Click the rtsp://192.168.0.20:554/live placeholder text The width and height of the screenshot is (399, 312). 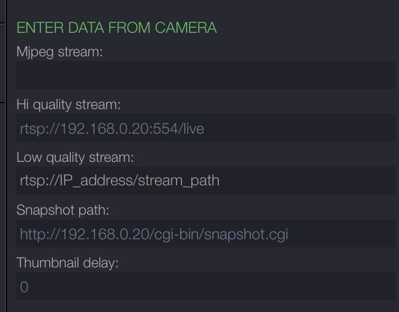click(x=112, y=128)
